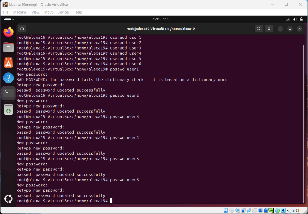Click the terminal search icon
The width and height of the screenshot is (308, 214).
tap(258, 29)
